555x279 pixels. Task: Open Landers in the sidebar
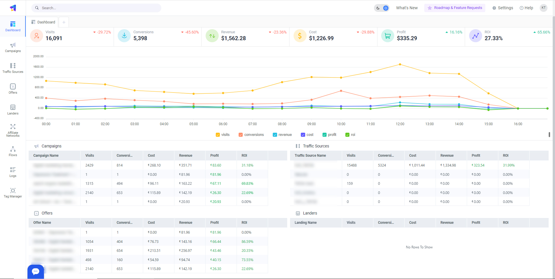click(13, 110)
